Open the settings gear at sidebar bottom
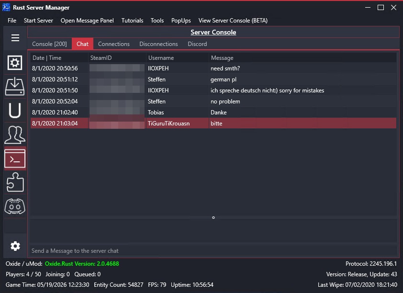This screenshot has height=293, width=403. point(15,246)
